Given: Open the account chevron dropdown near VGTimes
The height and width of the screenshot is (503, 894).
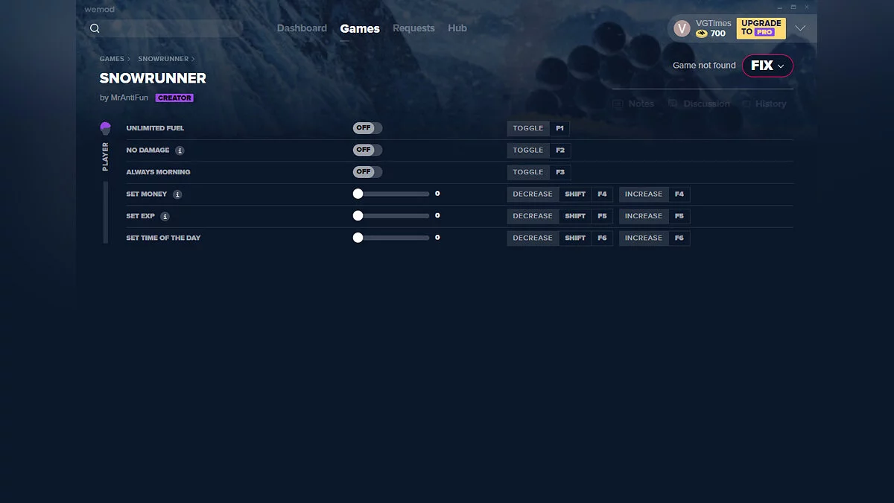Looking at the screenshot, I should click(801, 28).
